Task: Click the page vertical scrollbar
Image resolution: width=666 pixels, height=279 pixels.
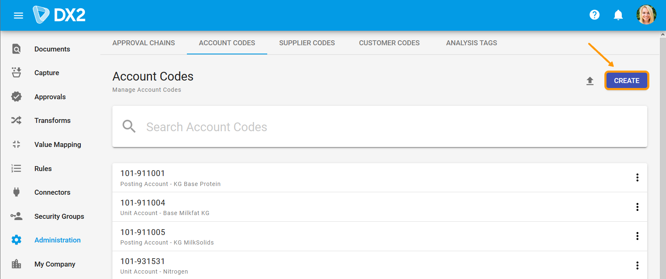Action: tap(663, 158)
